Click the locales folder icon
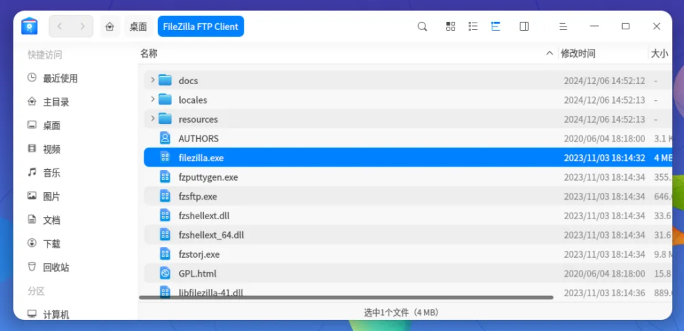684x331 pixels. (165, 100)
